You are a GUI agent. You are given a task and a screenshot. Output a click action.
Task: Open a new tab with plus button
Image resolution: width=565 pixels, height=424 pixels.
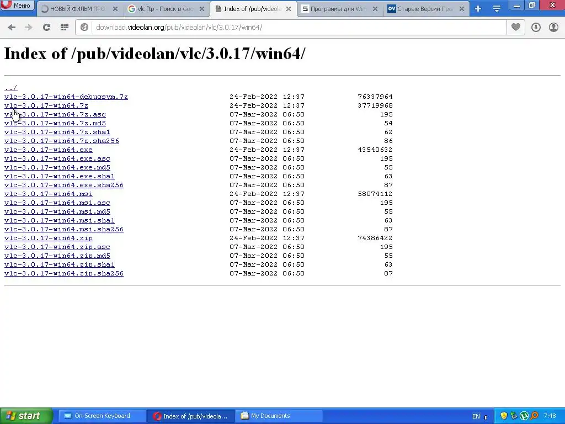[478, 9]
